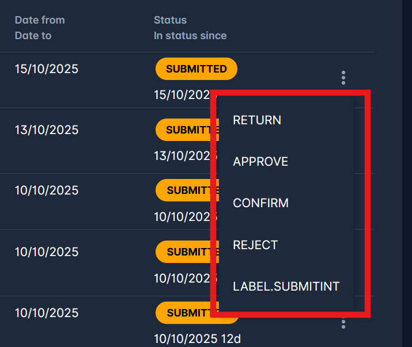Click the SUBMITTED badge in the last row

187,313
